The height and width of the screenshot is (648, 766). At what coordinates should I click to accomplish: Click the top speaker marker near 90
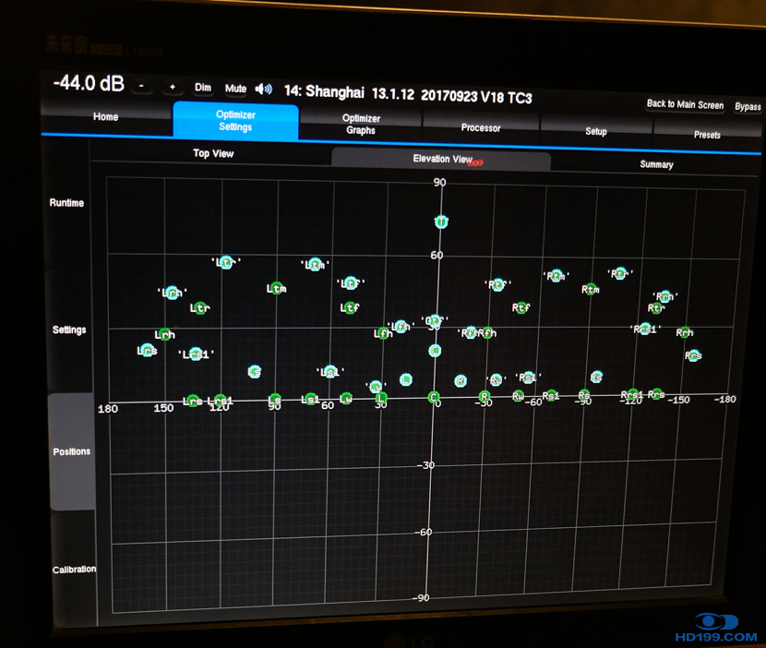tap(441, 222)
